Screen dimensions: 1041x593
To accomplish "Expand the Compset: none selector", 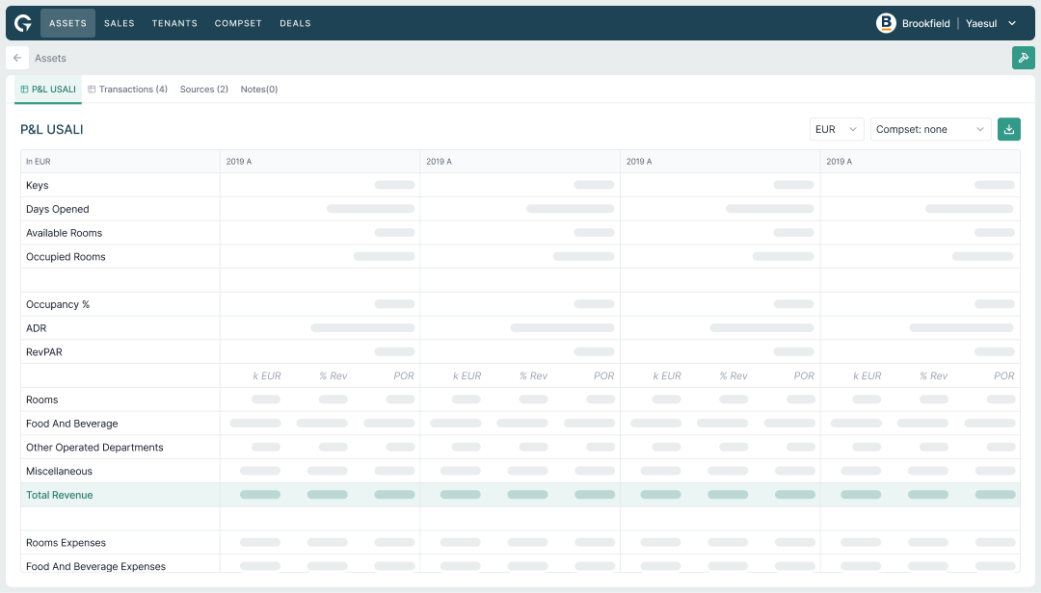I will coord(930,129).
